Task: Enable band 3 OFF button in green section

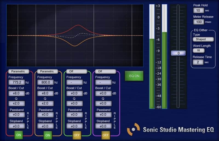Action: point(77,135)
